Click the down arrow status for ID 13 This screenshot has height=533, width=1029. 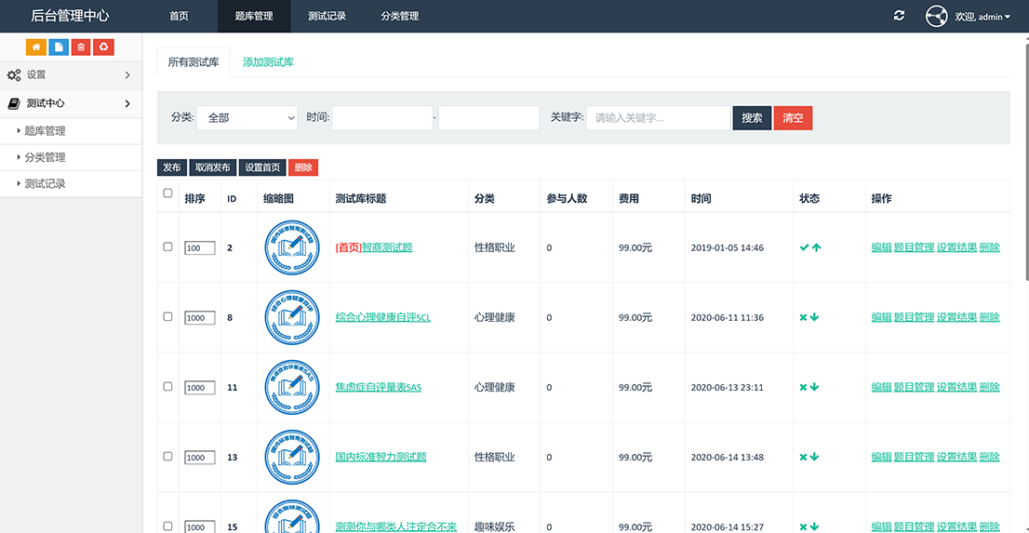(814, 457)
